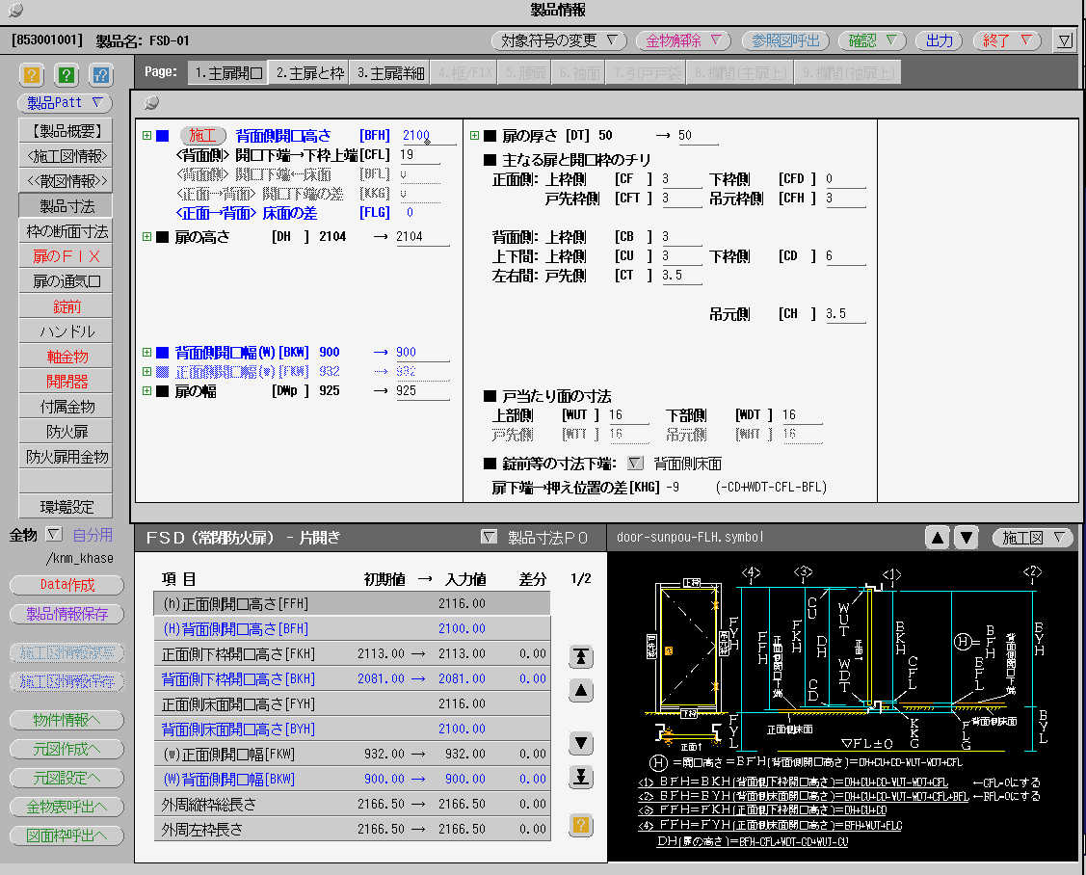Switch to the 3.主扉詳細 page tab
Image resolution: width=1086 pixels, height=875 pixels.
tap(390, 72)
